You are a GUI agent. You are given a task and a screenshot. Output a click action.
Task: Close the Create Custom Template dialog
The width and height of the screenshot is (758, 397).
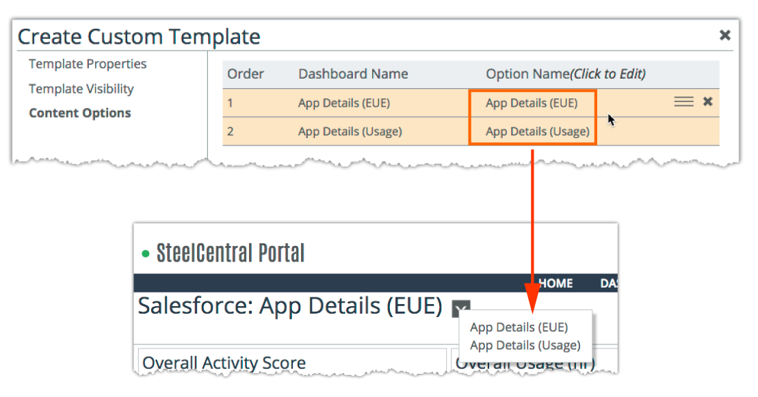point(724,35)
